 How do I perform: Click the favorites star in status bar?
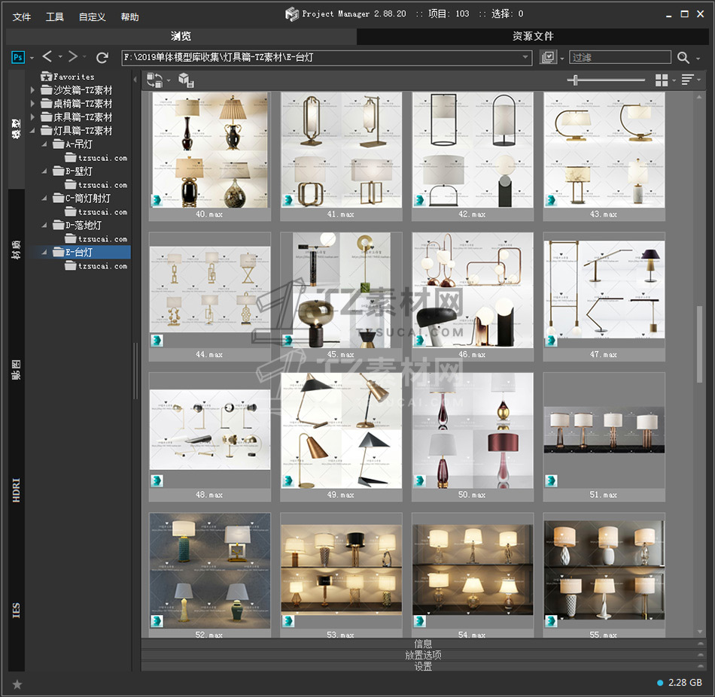click(17, 683)
